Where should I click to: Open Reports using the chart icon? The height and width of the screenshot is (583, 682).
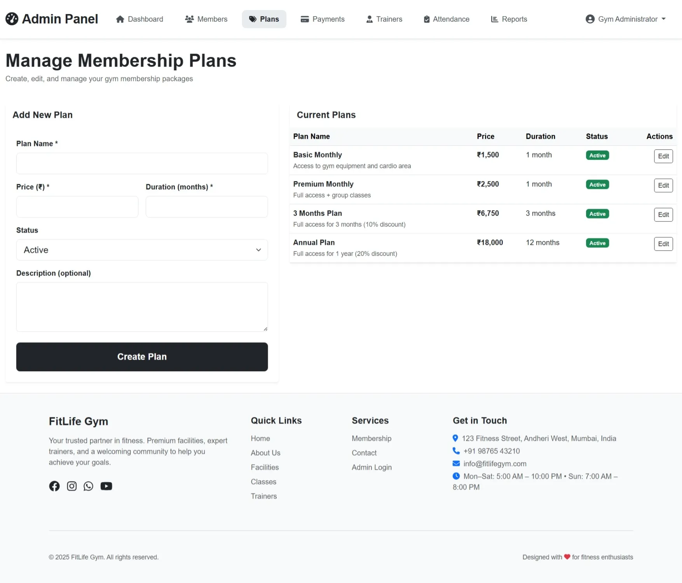(494, 19)
